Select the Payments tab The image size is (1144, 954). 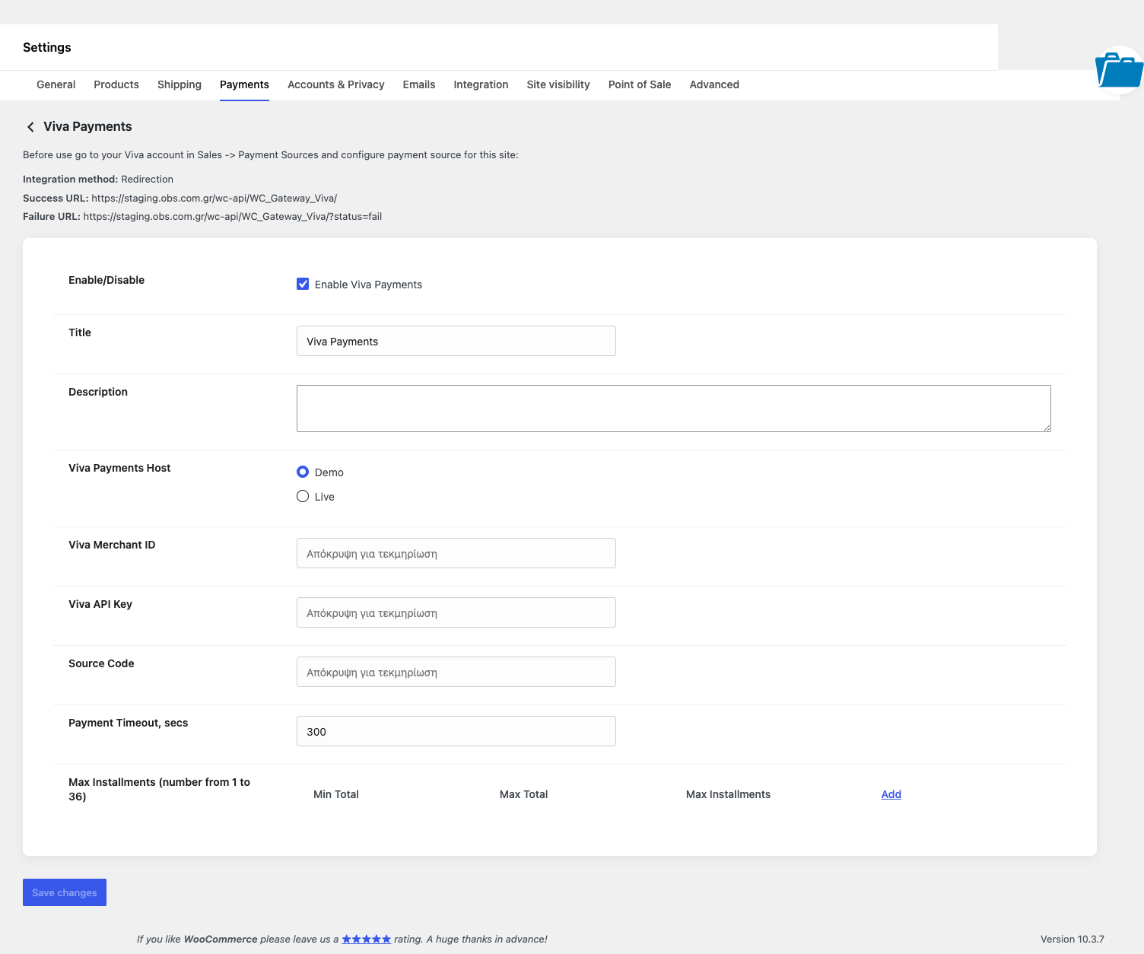coord(244,84)
